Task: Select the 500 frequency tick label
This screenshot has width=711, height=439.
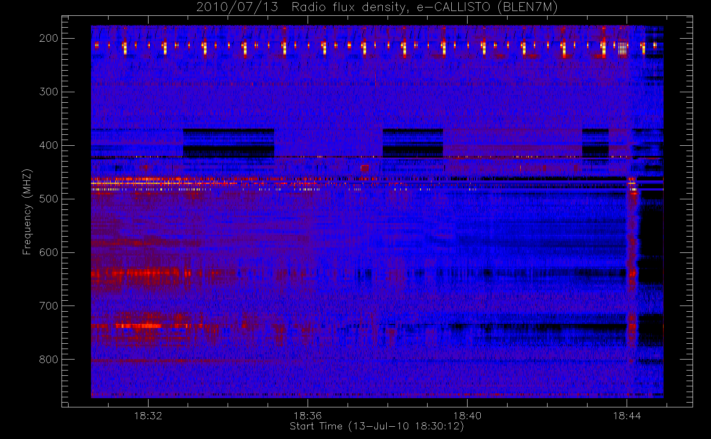Action: tap(49, 199)
